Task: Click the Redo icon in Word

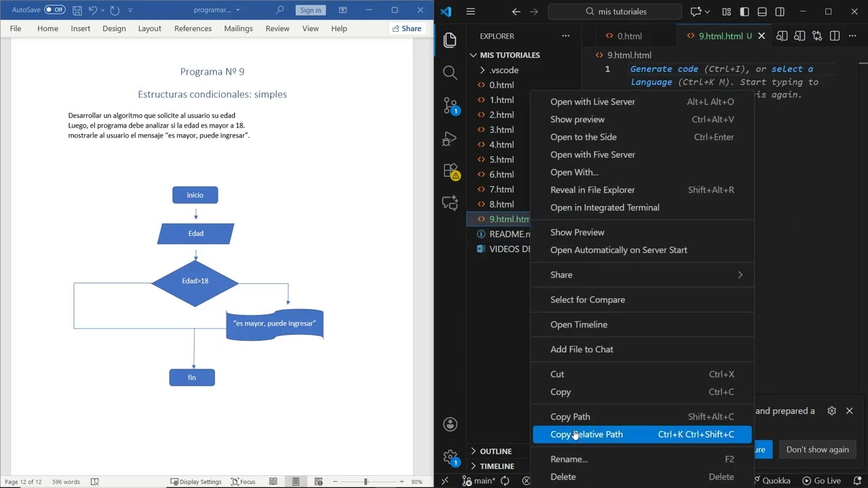Action: coord(115,10)
